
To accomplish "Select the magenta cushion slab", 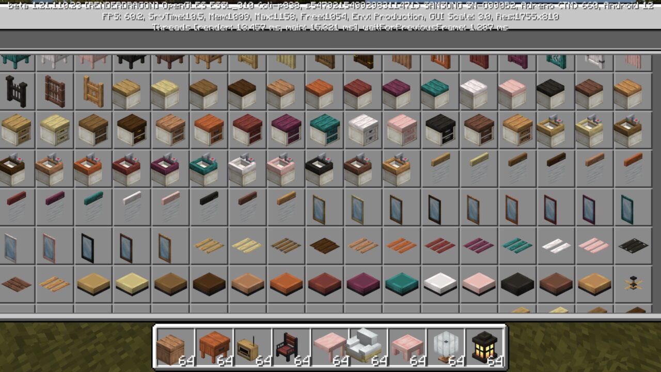I will pos(363,284).
